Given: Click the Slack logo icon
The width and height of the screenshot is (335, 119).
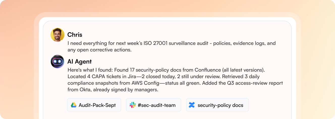Looking at the screenshot, I should (133, 105).
